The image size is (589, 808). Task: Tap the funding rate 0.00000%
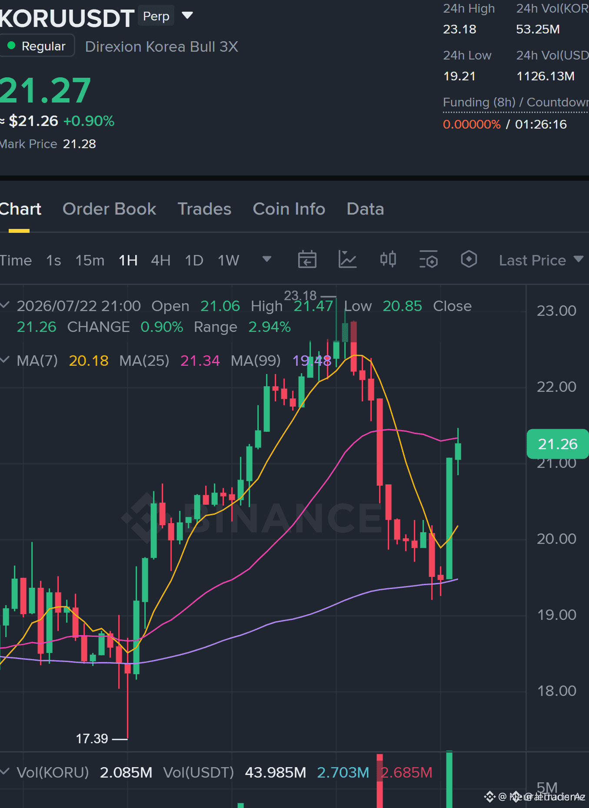pyautogui.click(x=472, y=125)
